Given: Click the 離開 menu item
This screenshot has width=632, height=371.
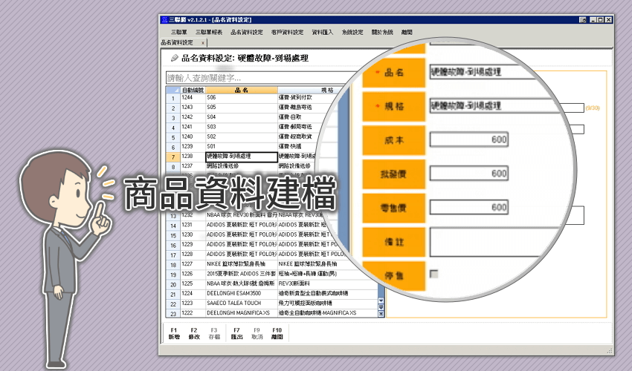Looking at the screenshot, I should click(407, 32).
